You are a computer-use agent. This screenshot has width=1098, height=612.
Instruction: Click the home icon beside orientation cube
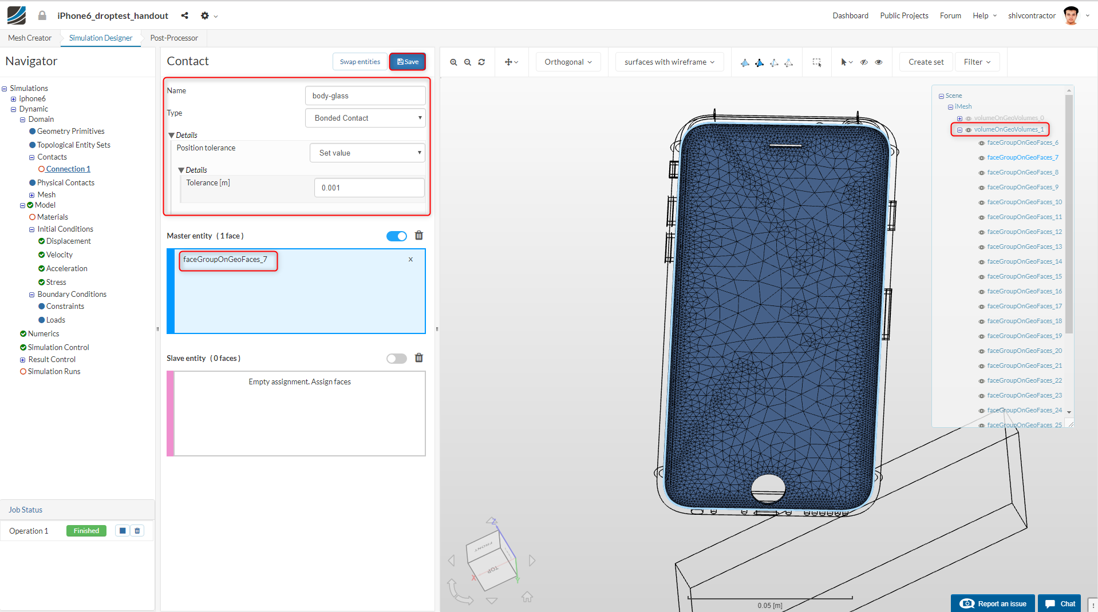[527, 597]
